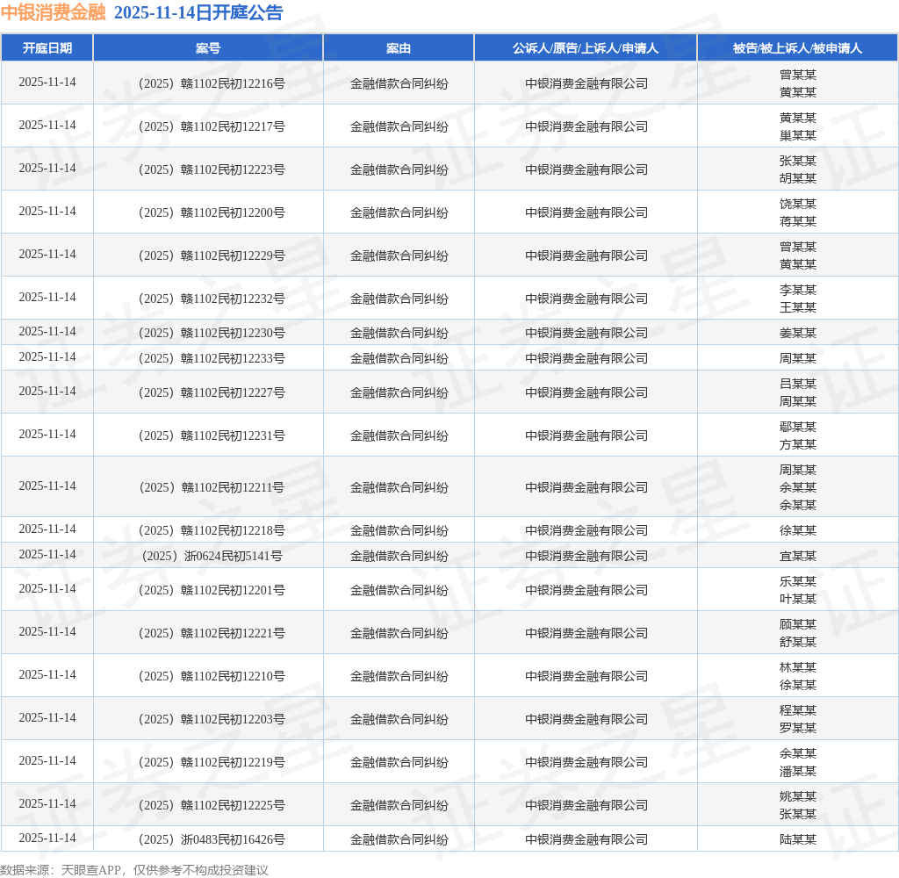The width and height of the screenshot is (899, 878).
Task: Select case number 赣1102民初12201号
Action: click(212, 590)
